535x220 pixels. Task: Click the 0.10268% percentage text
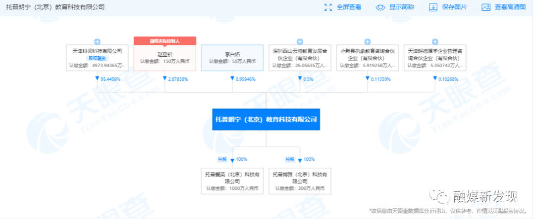point(449,79)
